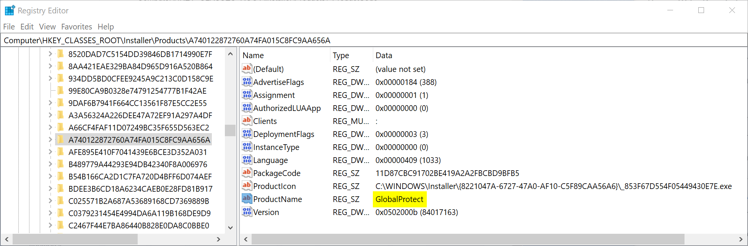This screenshot has width=748, height=246.
Task: Expand the 8520DAD7C5154DD39846DB1714990E7F key
Action: pos(50,54)
